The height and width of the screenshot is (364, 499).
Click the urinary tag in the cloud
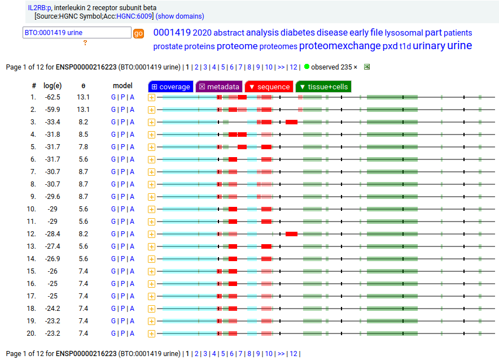pyautogui.click(x=429, y=46)
